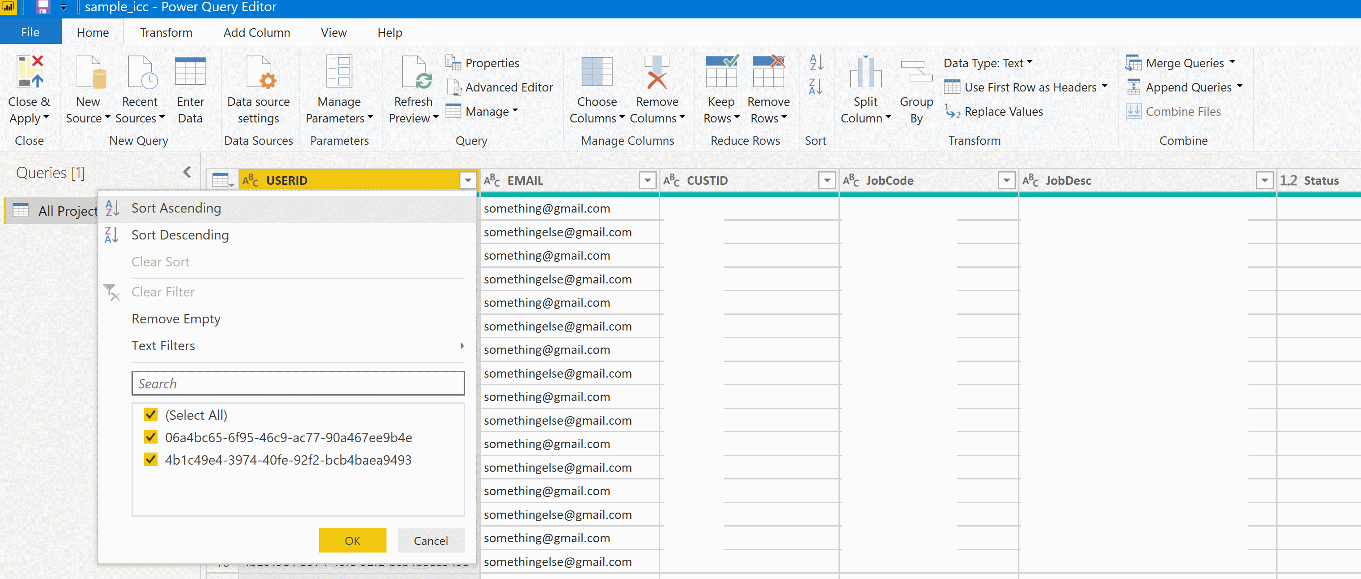Viewport: 1361px width, 579px height.
Task: Uncheck the (Select All) checkbox
Action: [150, 414]
